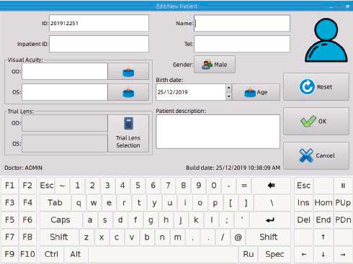Tap the F8 key

coord(27,237)
